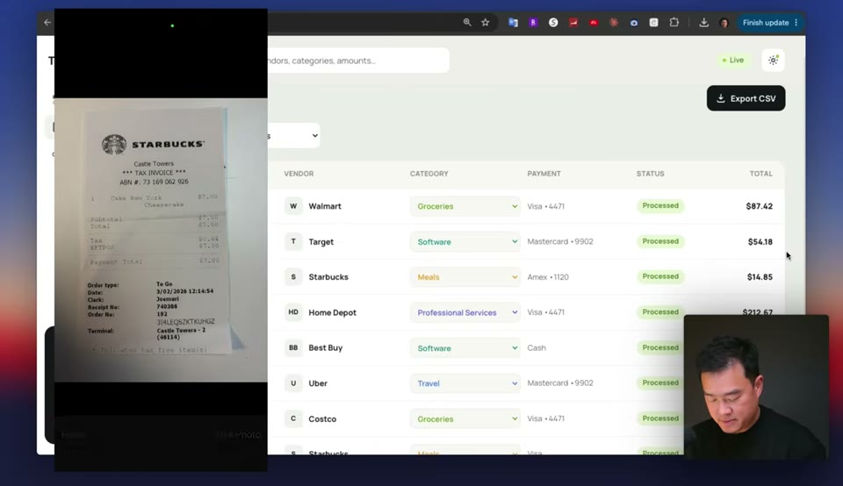Click the U avatar icon for Uber
Screen dimensions: 843x486
pyautogui.click(x=293, y=382)
